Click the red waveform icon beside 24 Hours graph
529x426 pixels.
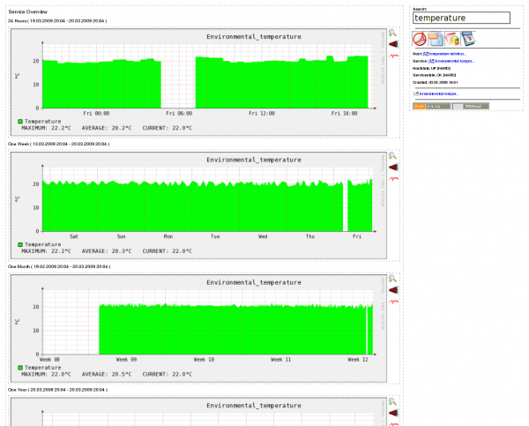pos(393,56)
